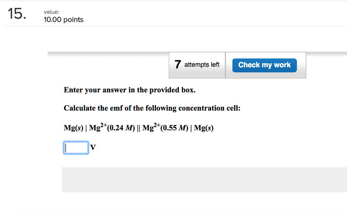Click the blue highlighted input field outline
The image size is (347, 211).
(x=76, y=142)
